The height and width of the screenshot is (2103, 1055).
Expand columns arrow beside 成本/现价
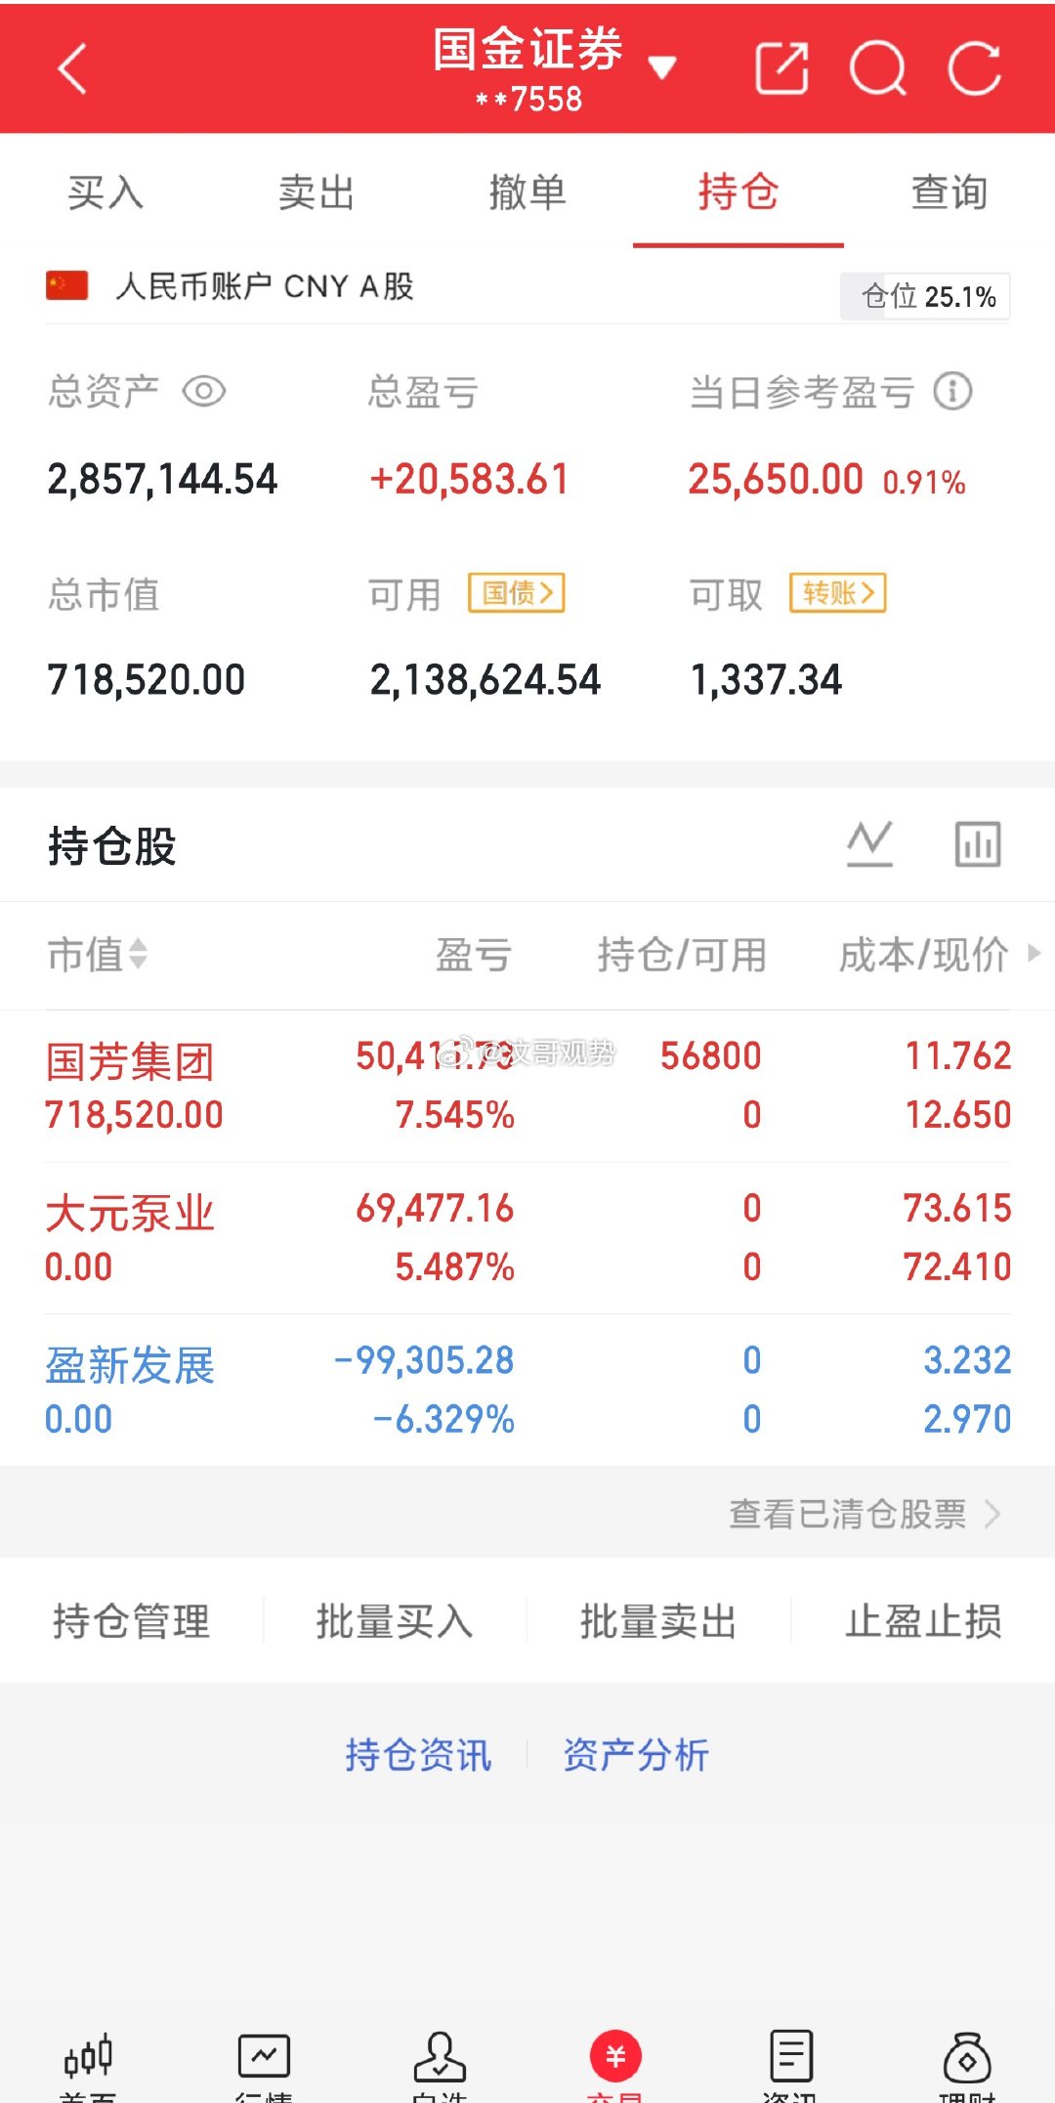1034,953
